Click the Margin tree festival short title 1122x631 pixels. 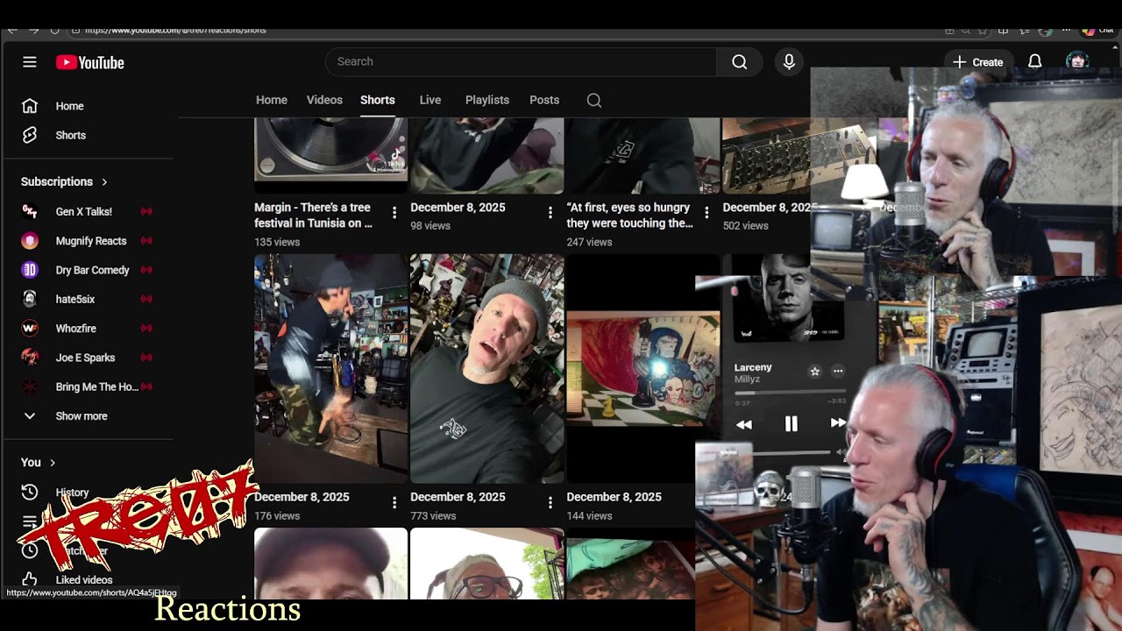click(x=313, y=216)
